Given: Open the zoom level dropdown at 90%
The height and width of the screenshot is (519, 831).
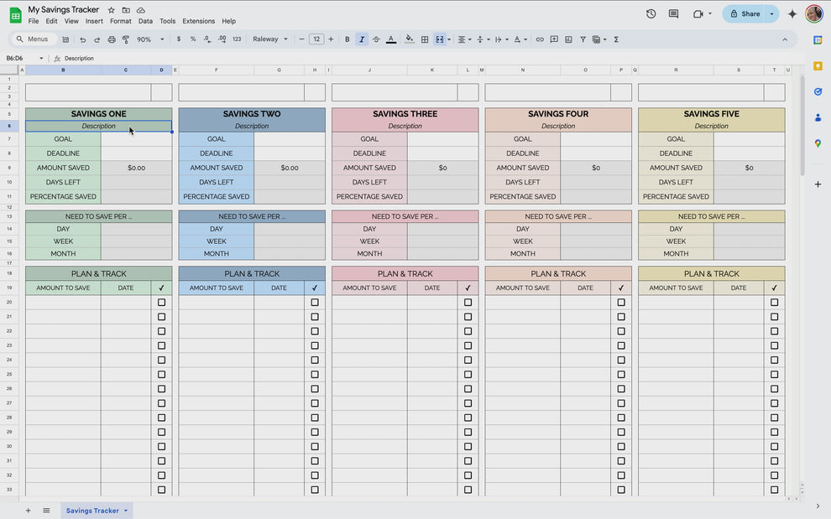Looking at the screenshot, I should pos(147,39).
